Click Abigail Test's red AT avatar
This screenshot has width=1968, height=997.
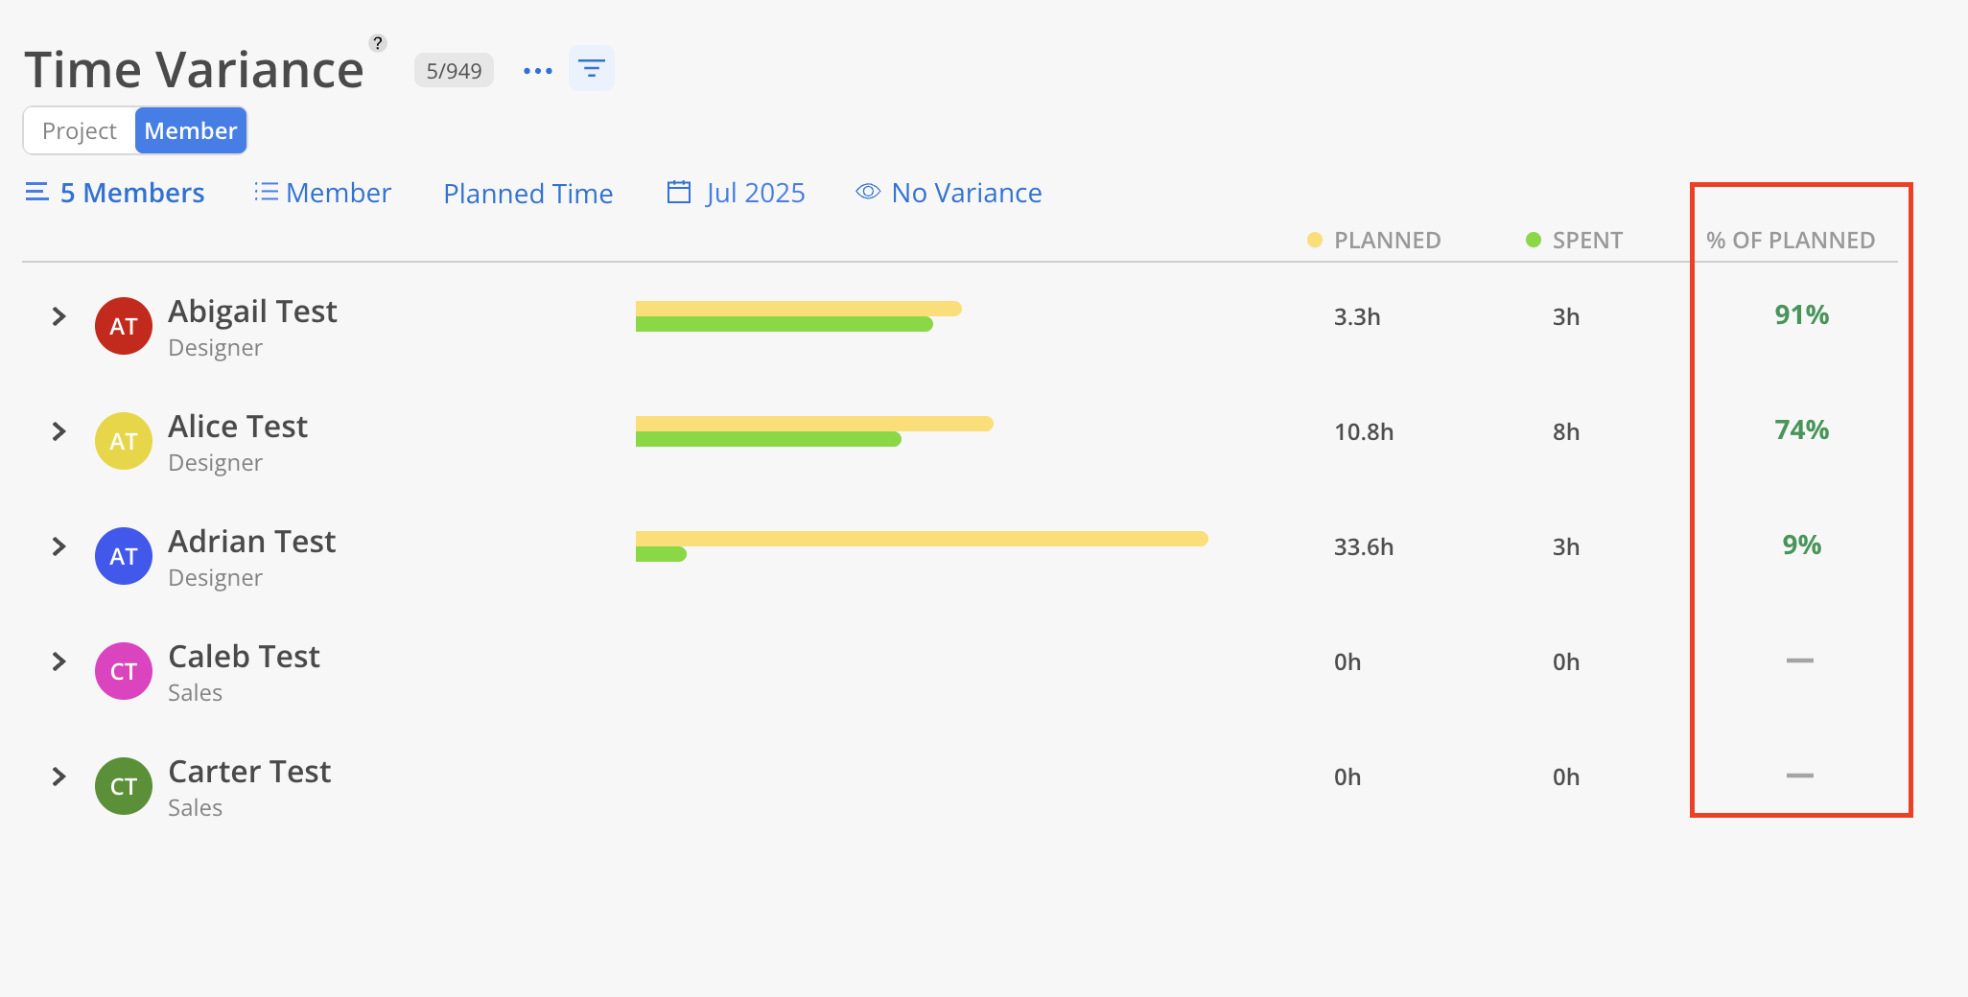[124, 326]
